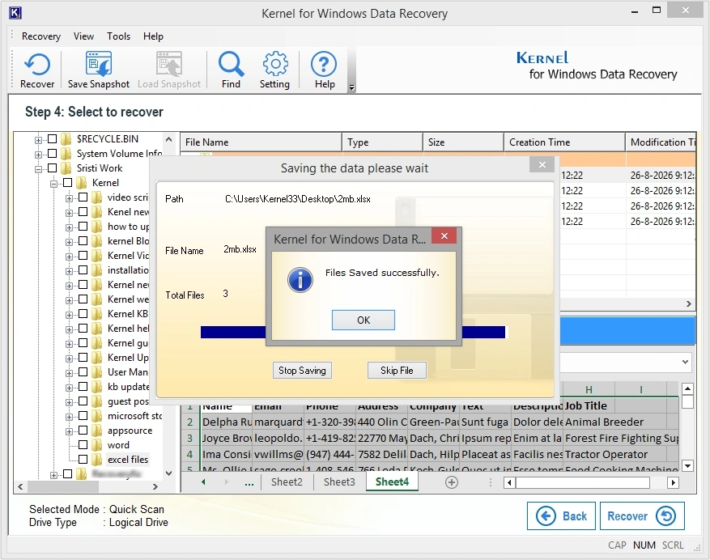The width and height of the screenshot is (710, 560).
Task: Click the bottom Recover button
Action: [x=642, y=515]
